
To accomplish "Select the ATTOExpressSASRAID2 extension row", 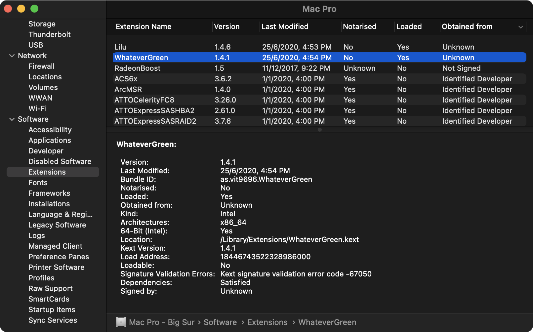I will pos(319,121).
